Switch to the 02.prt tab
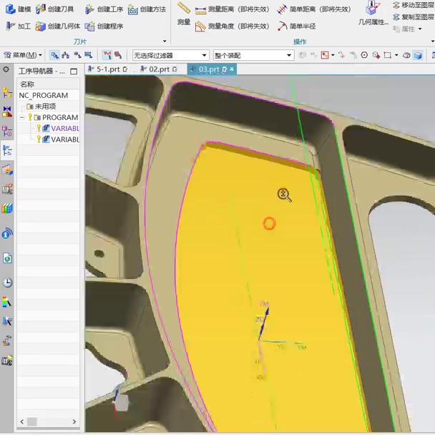Viewport: 435px width, 435px height. pyautogui.click(x=159, y=69)
